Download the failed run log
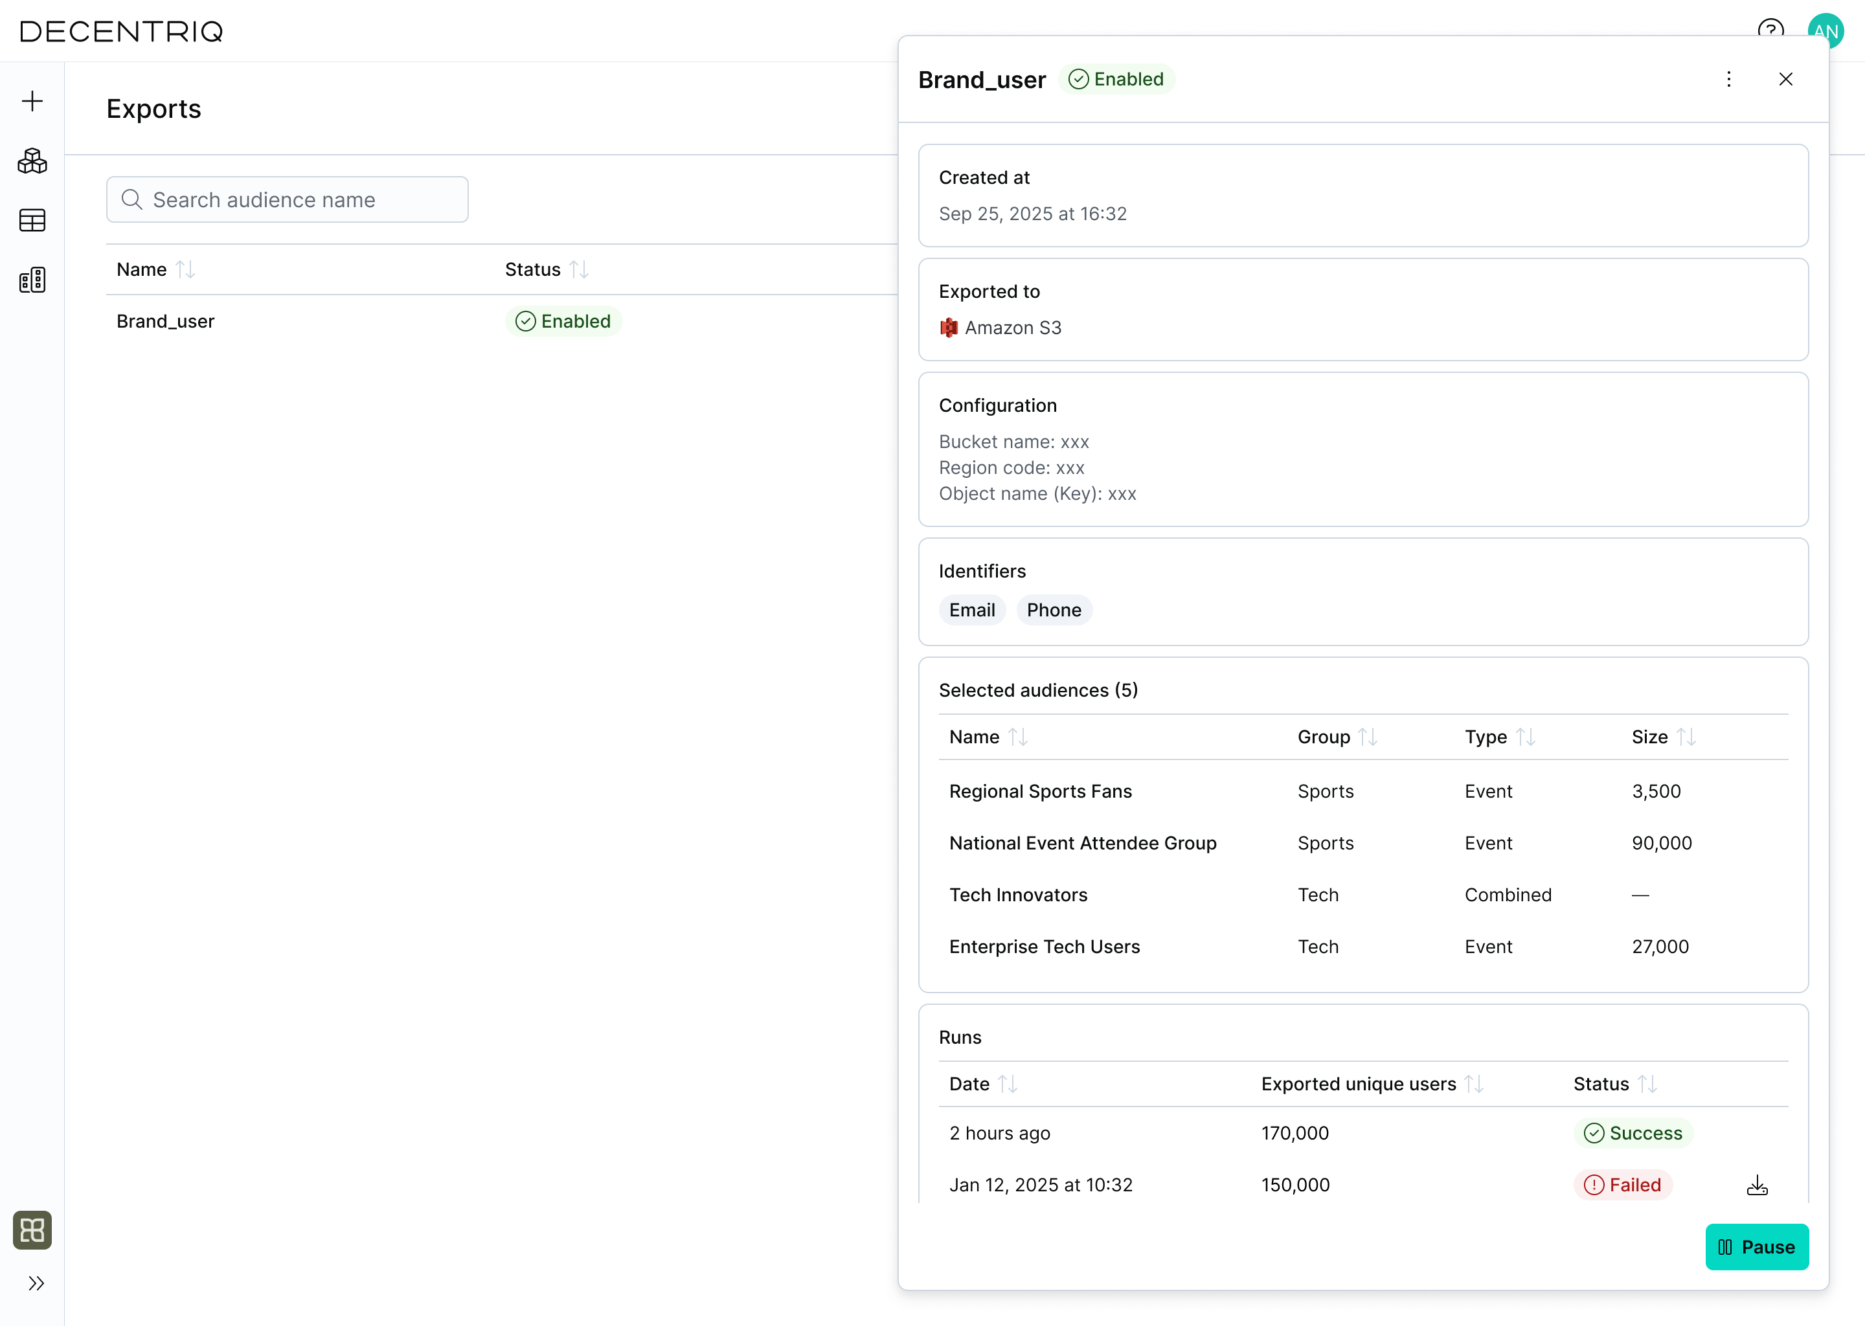The height and width of the screenshot is (1326, 1865). [x=1758, y=1185]
